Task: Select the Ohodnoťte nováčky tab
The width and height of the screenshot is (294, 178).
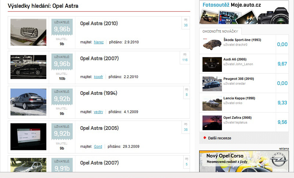Action: (220, 31)
